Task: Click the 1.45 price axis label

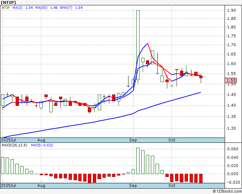Action: coord(231,95)
